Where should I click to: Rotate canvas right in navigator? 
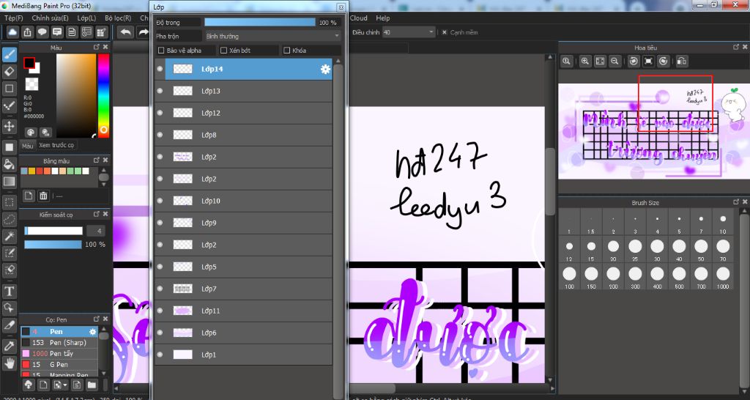[664, 61]
